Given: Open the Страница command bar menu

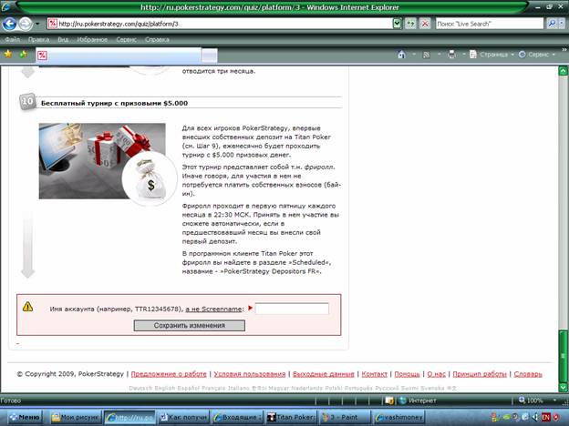Looking at the screenshot, I should (x=491, y=55).
